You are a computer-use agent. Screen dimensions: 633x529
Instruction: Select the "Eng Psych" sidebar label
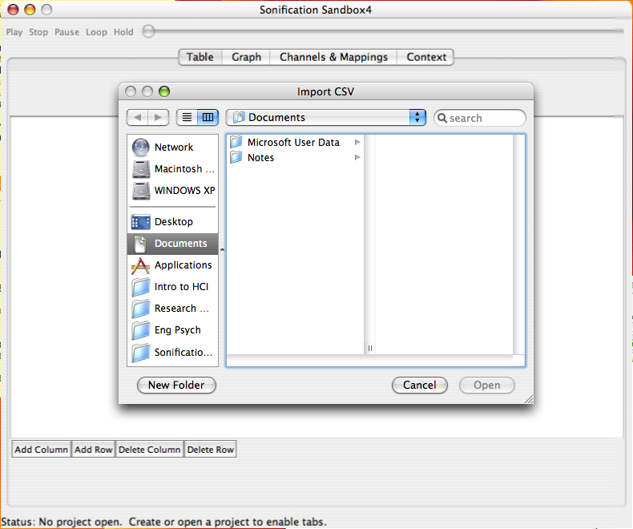(178, 330)
